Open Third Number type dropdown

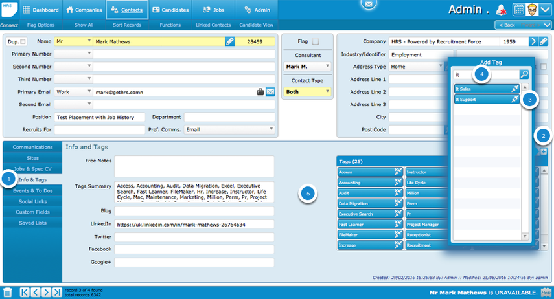point(73,79)
